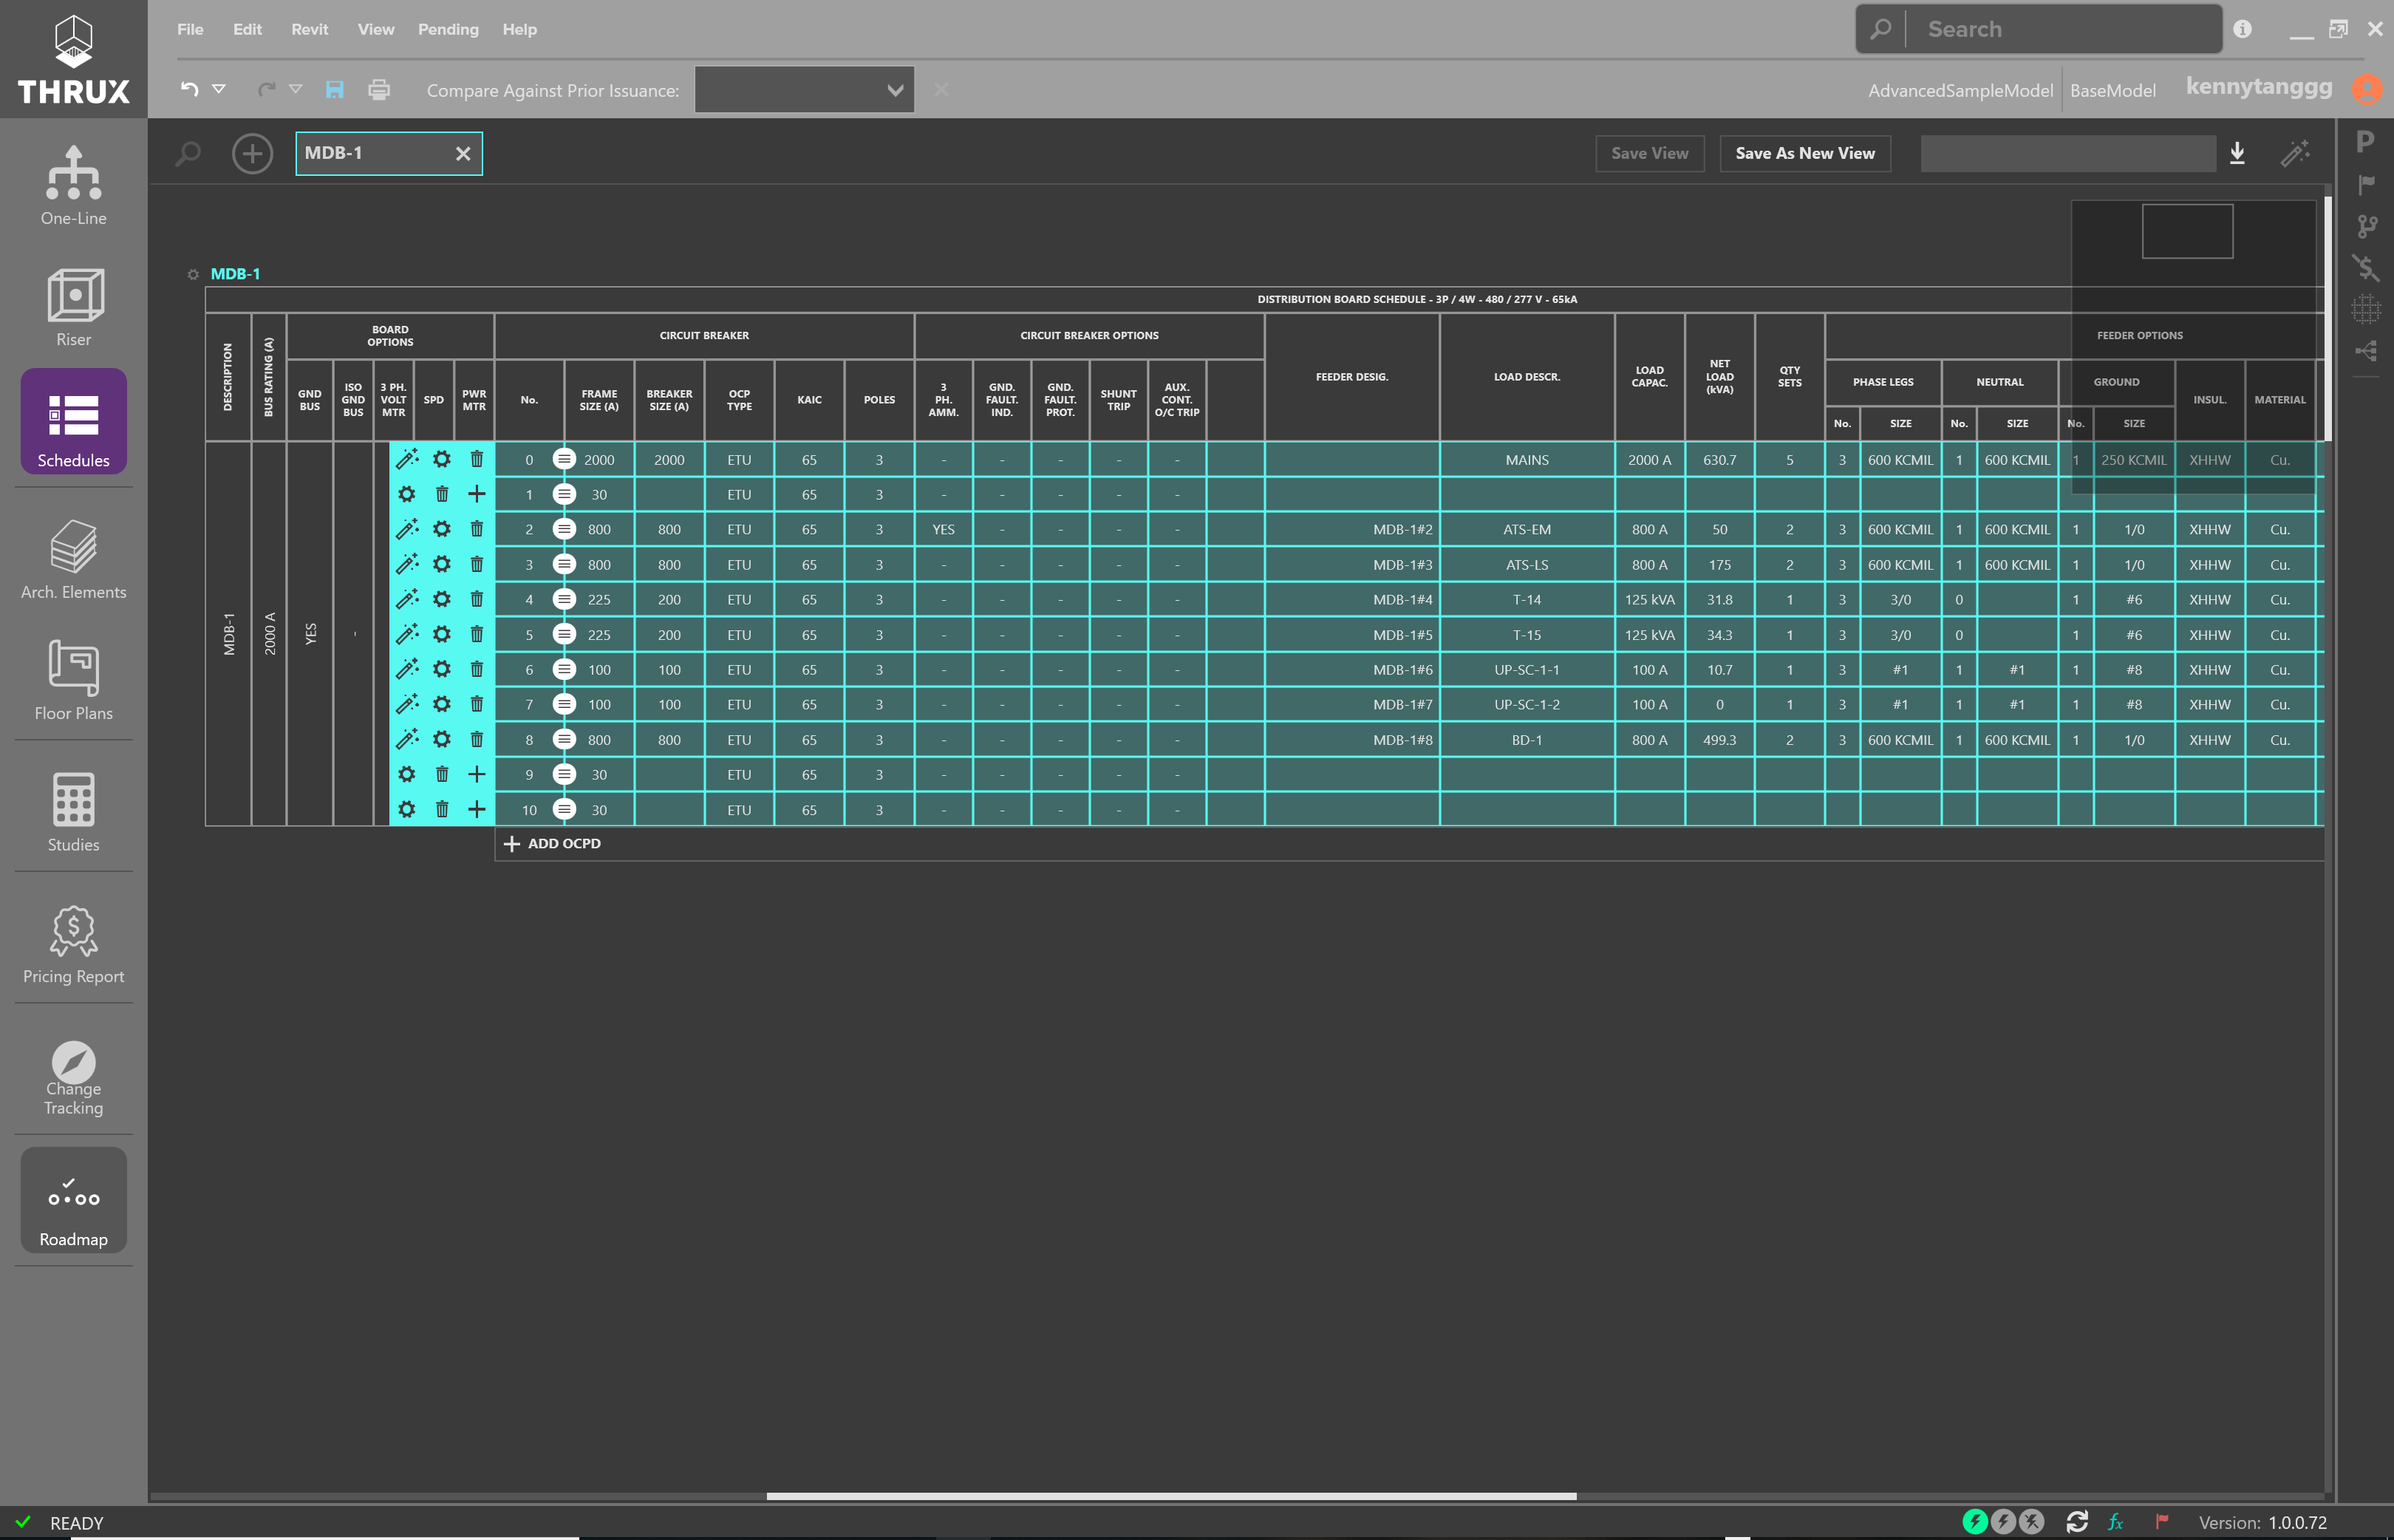Click the undo arrow icon
Viewport: 2394px width, 1540px height.
point(189,89)
